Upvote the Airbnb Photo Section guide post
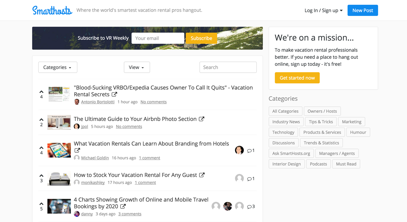The height and width of the screenshot is (222, 407). coord(41,119)
